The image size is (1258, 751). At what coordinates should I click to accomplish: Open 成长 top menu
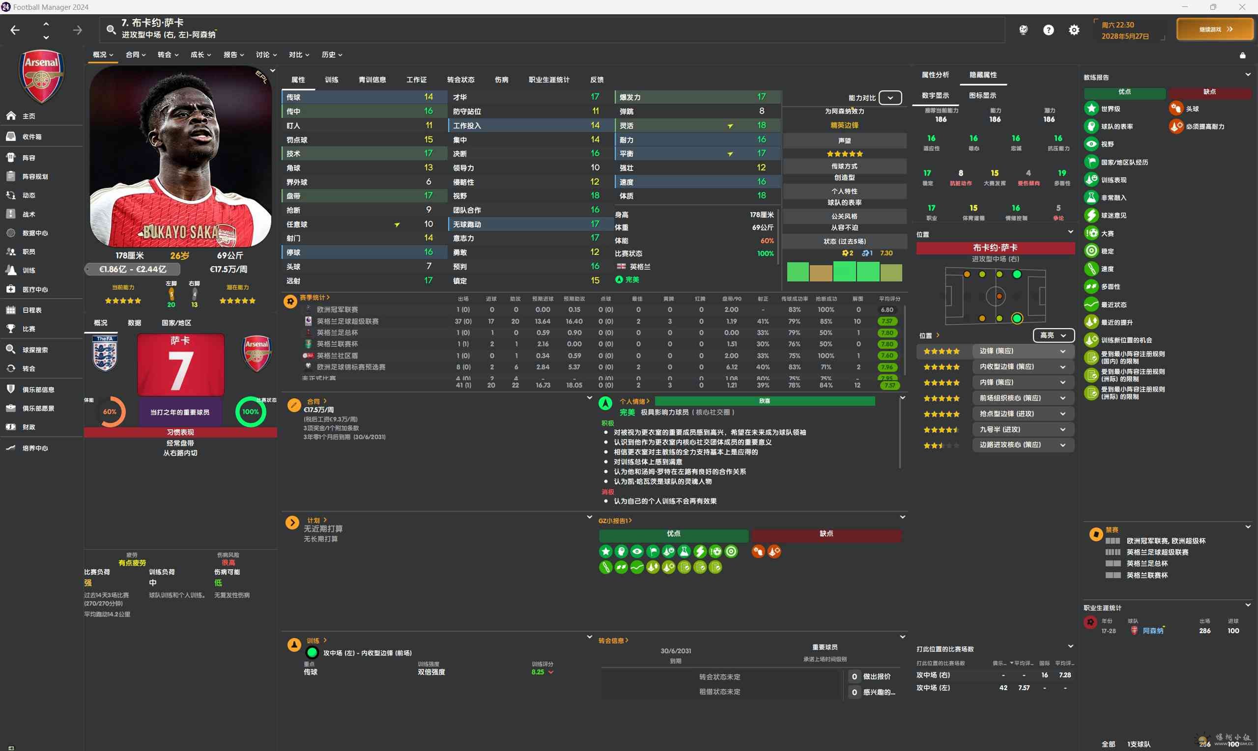(200, 55)
